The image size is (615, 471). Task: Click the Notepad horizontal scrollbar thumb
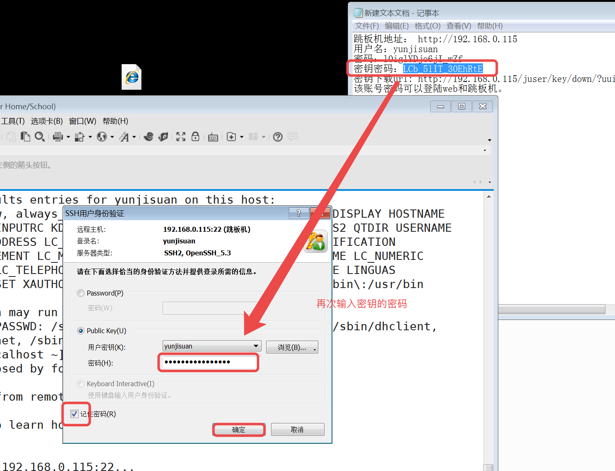tap(552, 309)
